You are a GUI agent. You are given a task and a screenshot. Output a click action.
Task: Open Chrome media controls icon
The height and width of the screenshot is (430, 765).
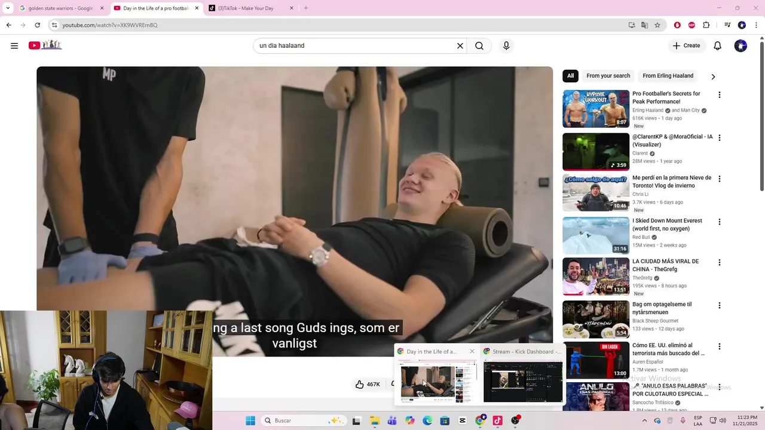[727, 25]
